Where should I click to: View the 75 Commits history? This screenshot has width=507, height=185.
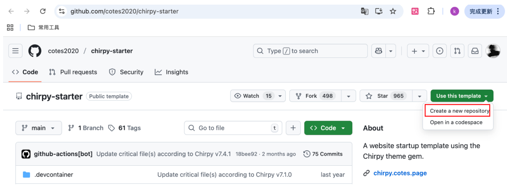(323, 154)
